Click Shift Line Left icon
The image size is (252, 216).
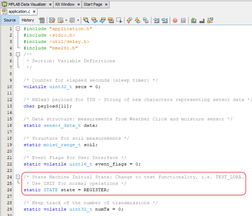[156, 20]
